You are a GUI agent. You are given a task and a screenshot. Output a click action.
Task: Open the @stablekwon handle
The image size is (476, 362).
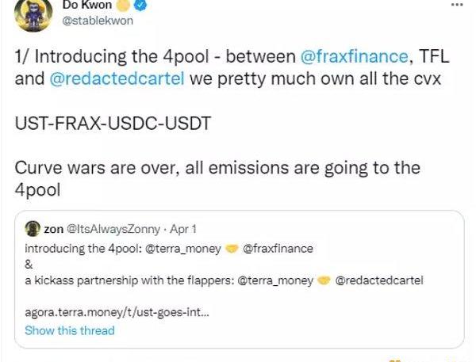click(x=97, y=21)
